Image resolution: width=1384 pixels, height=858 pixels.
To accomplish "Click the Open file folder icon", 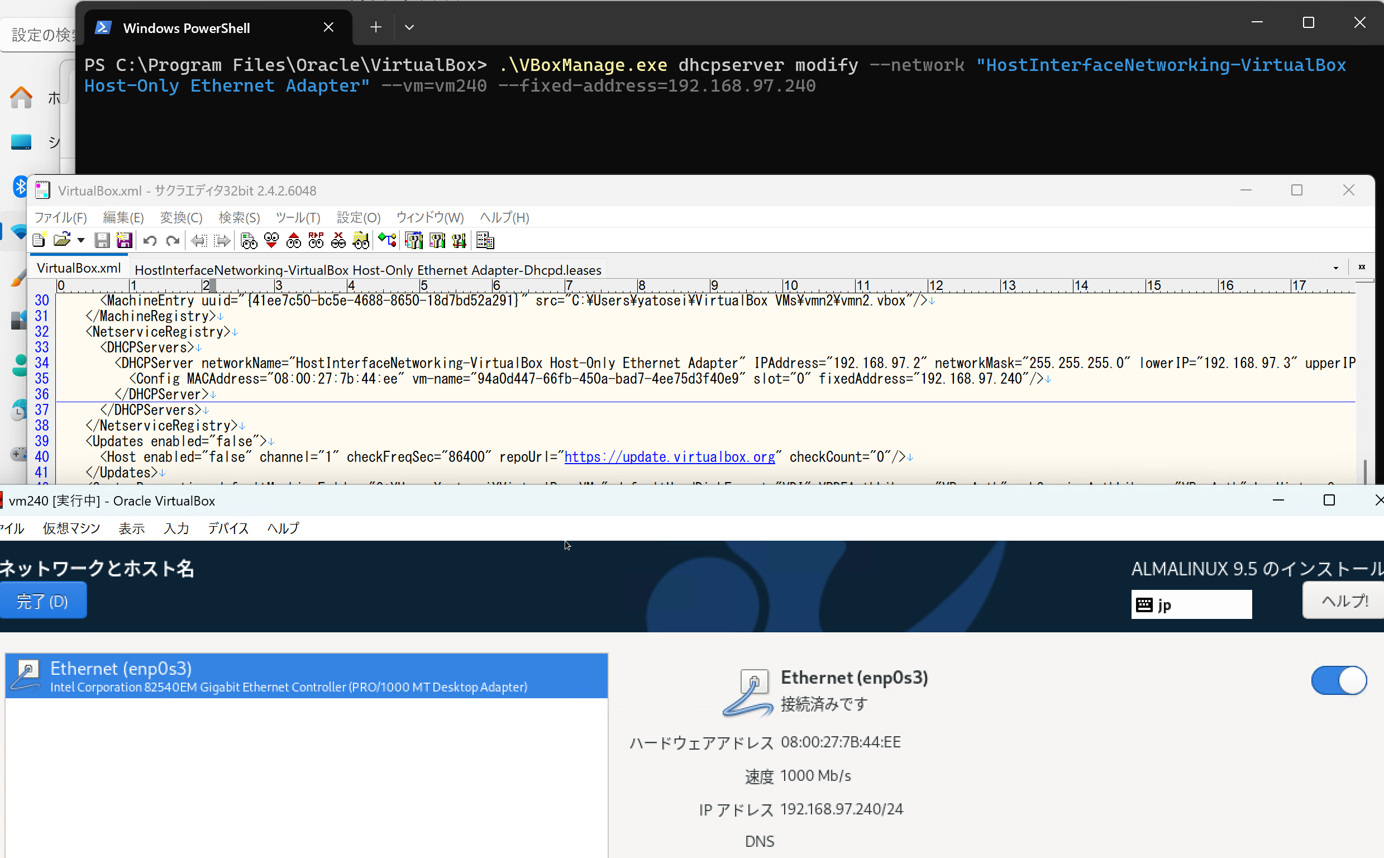I will [x=62, y=241].
